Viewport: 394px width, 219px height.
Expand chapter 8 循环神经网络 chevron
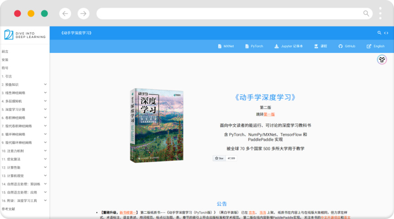click(45, 134)
